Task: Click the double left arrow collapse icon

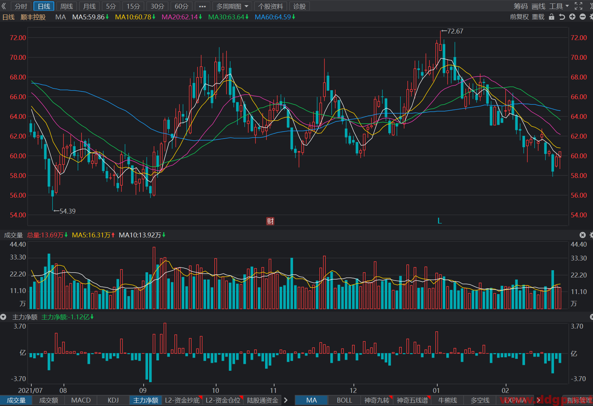Action: tap(4, 6)
